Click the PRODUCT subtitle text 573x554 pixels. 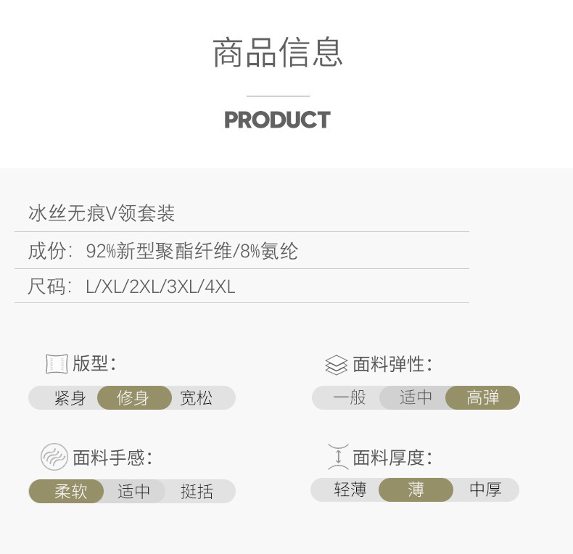(x=278, y=120)
